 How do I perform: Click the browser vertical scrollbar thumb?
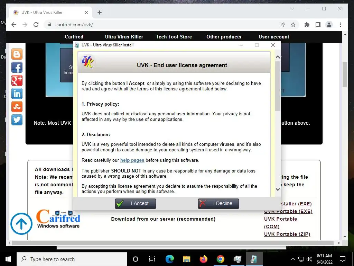(345, 75)
